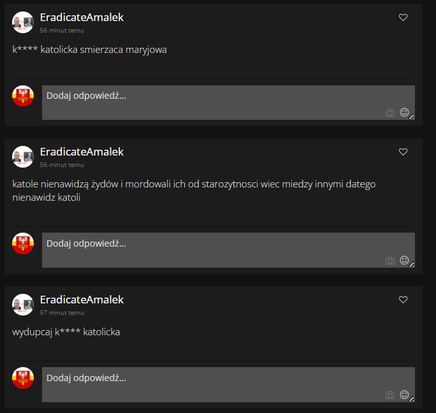Click the camera icon in the bottom reply box

(x=390, y=395)
